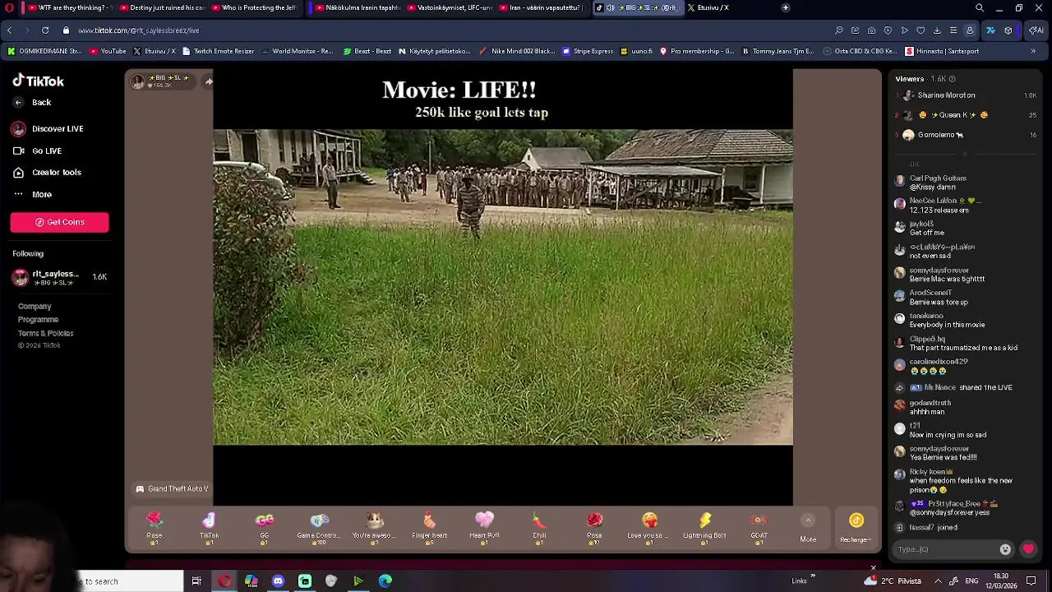The height and width of the screenshot is (592, 1052).
Task: Switch to the Who is Protecting the Jeff tab
Action: pyautogui.click(x=256, y=7)
